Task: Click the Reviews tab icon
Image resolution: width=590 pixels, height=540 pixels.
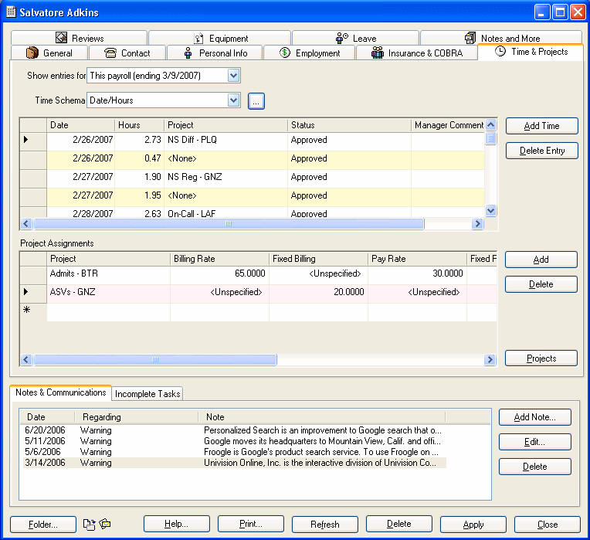Action: click(x=62, y=38)
